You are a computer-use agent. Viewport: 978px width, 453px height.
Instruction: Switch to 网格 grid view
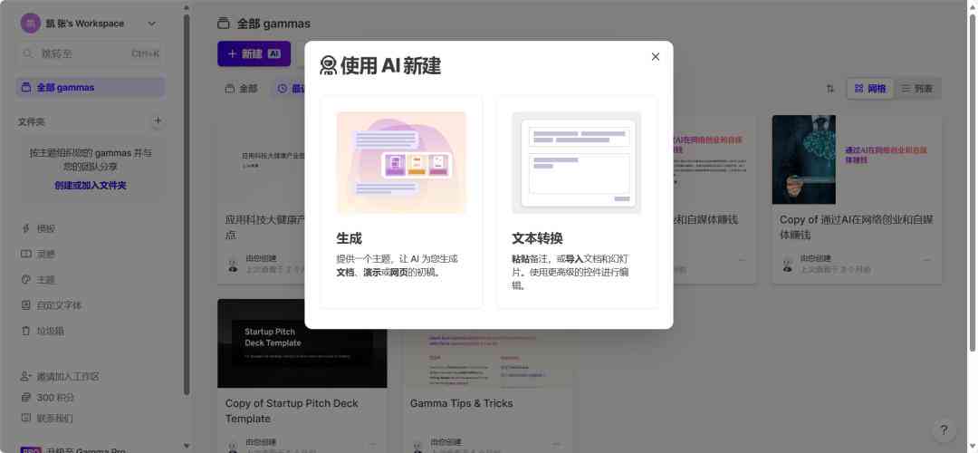870,89
